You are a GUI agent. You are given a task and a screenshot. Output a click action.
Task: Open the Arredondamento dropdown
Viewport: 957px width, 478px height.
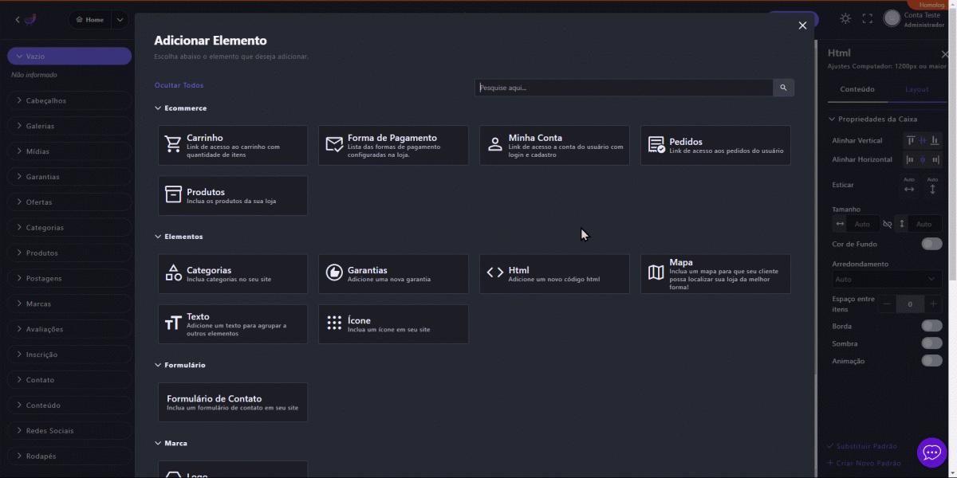coord(885,280)
